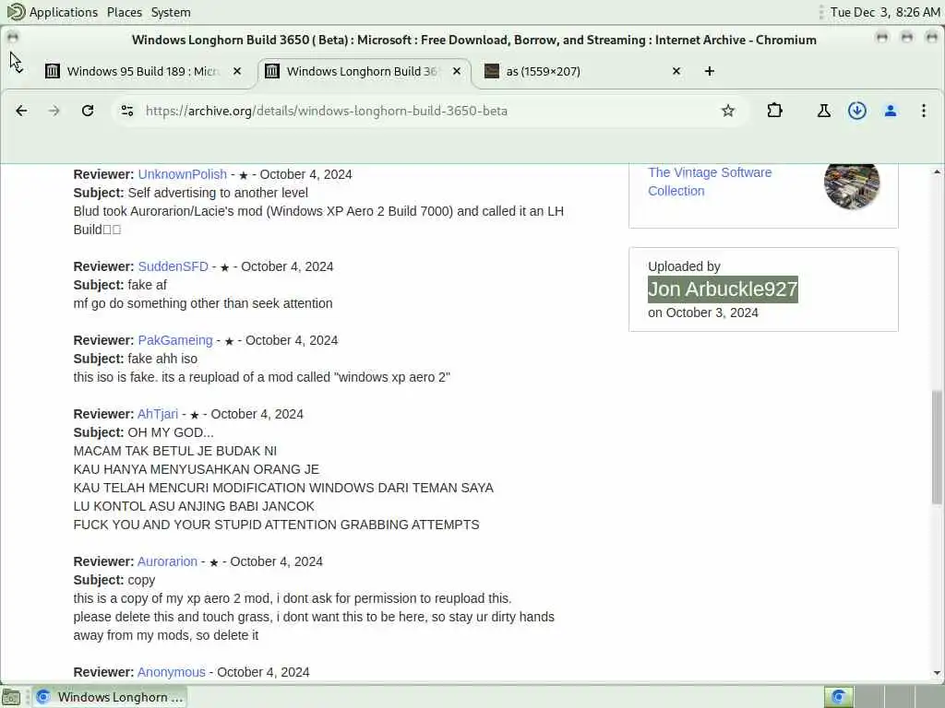Show downloads via the download icon

857,111
